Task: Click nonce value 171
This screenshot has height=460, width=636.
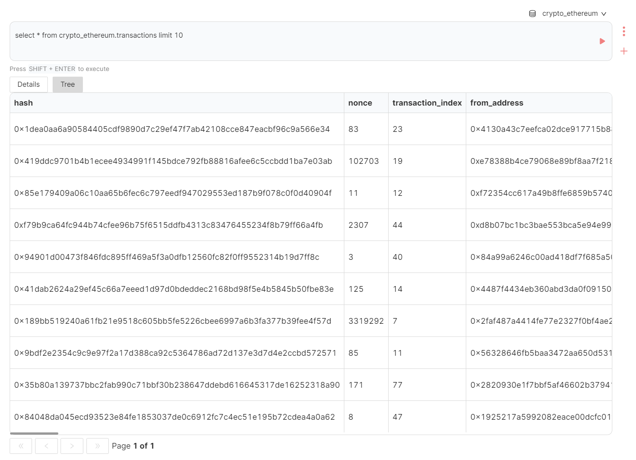Action: tap(356, 385)
